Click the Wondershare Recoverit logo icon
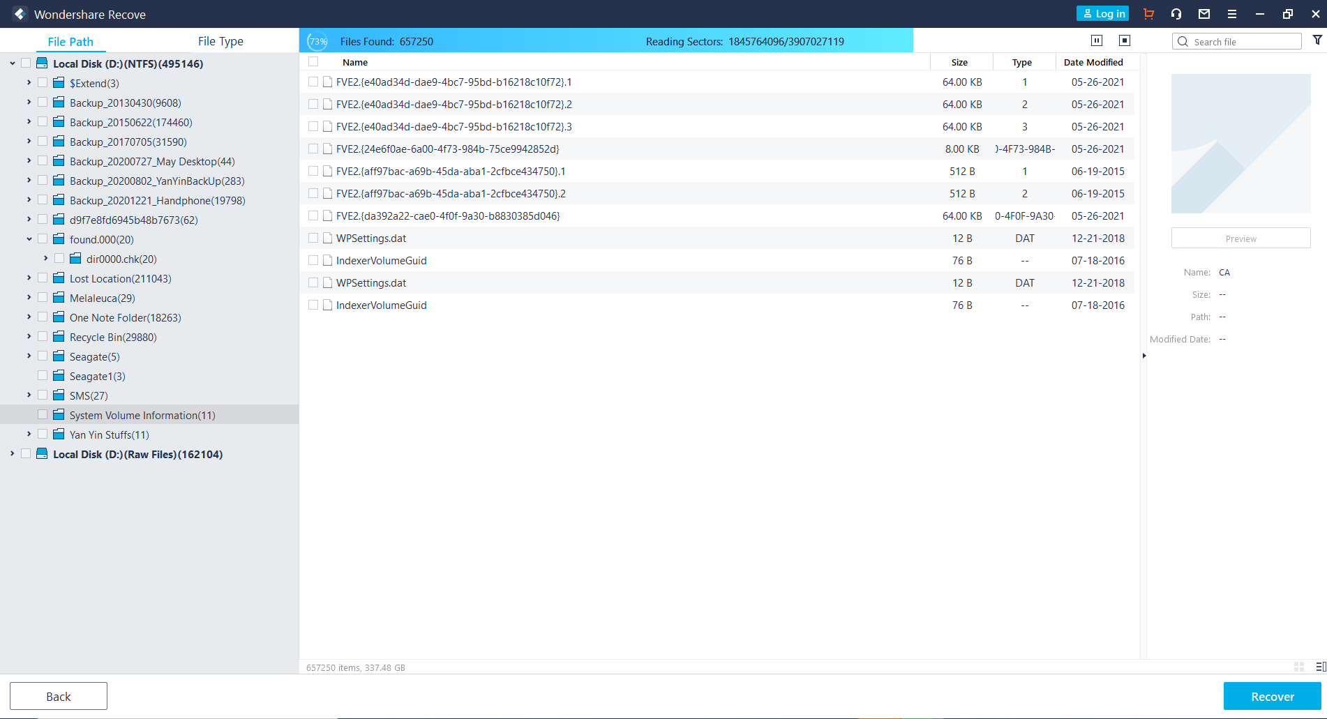Viewport: 1327px width, 719px height. pyautogui.click(x=19, y=14)
